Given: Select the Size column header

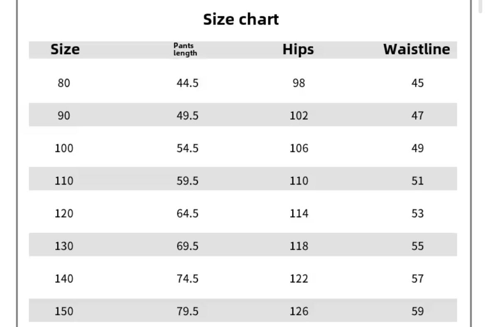Looking at the screenshot, I should [65, 49].
